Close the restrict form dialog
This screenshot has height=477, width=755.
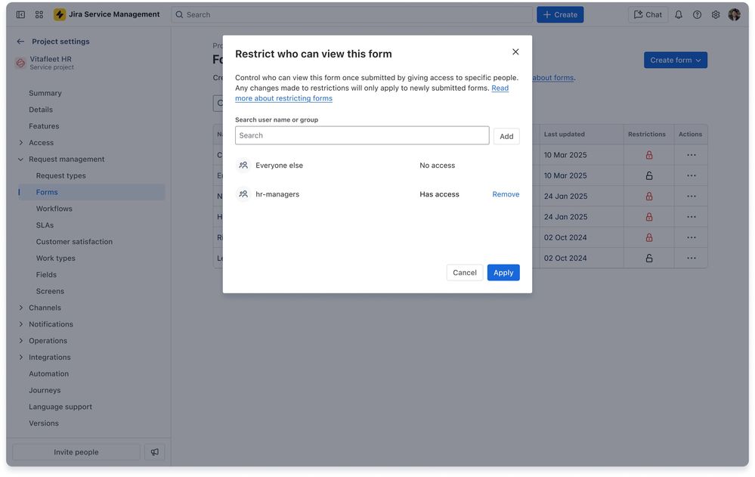(515, 51)
